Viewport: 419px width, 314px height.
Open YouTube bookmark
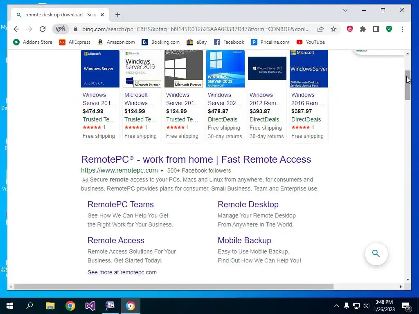tap(311, 42)
